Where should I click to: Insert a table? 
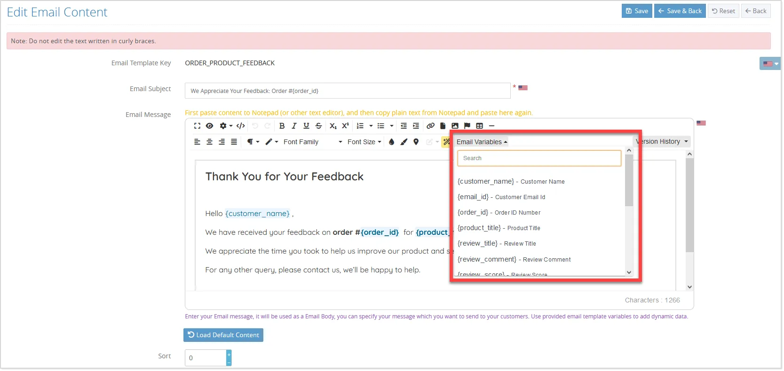480,126
